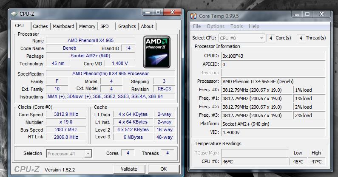Click the Core Speed value 3812.9 MHz
This screenshot has height=177, width=338.
pyautogui.click(x=66, y=114)
